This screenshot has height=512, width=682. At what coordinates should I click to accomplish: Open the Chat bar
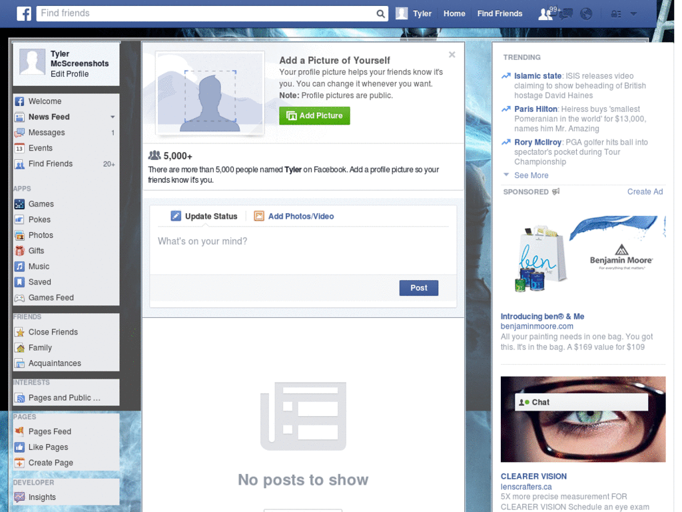581,402
